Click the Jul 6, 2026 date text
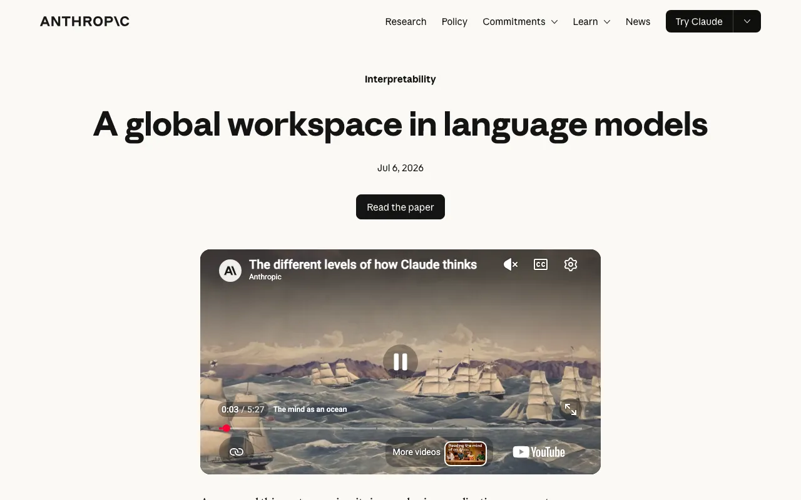 (x=400, y=167)
